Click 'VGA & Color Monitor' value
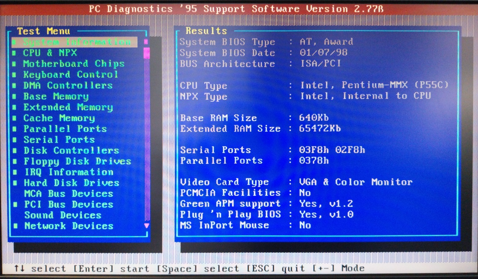This screenshot has height=279, width=478. coord(356,182)
